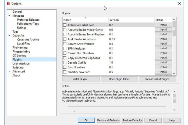Image resolution: width=188 pixels, height=125 pixels.
Task: Open Help for the options
Action: click(x=172, y=120)
